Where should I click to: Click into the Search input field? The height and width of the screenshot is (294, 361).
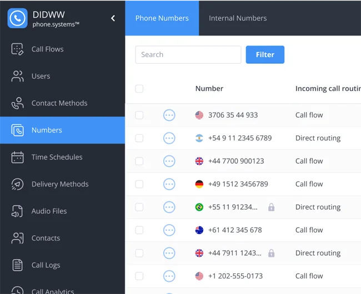click(188, 55)
